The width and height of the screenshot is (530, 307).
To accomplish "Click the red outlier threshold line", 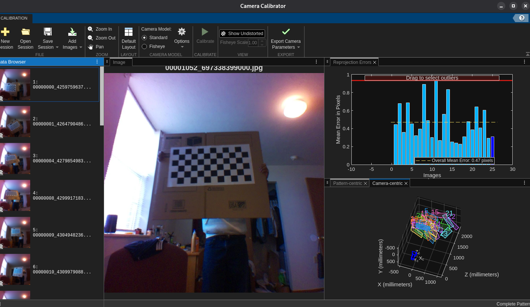I will click(432, 80).
